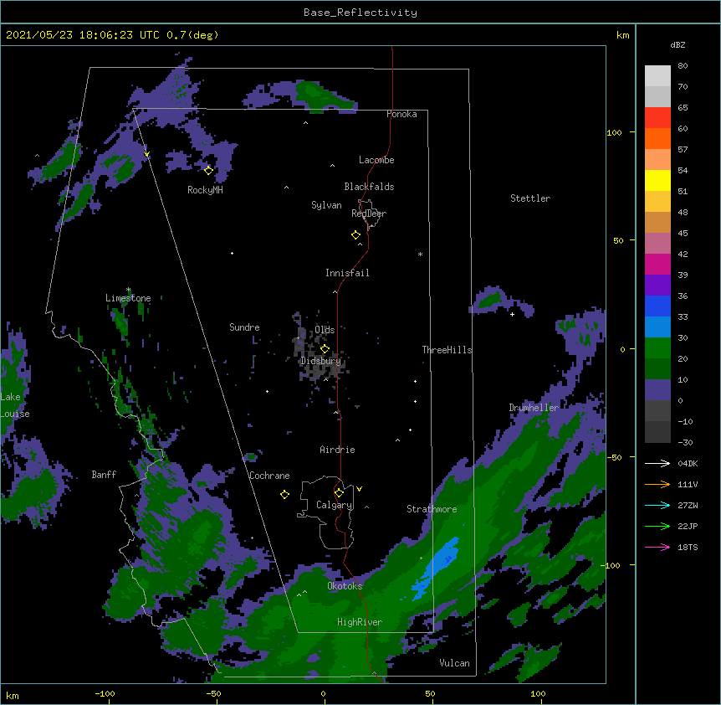
Task: Click the Olds label
Action: tap(325, 330)
